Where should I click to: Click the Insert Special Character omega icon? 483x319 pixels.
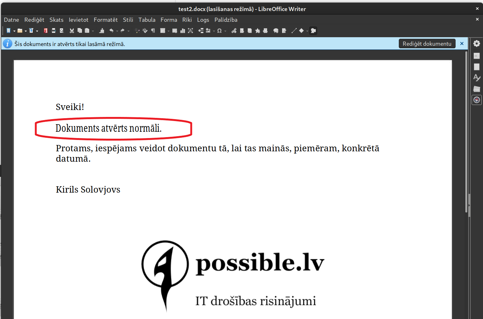[x=219, y=31]
